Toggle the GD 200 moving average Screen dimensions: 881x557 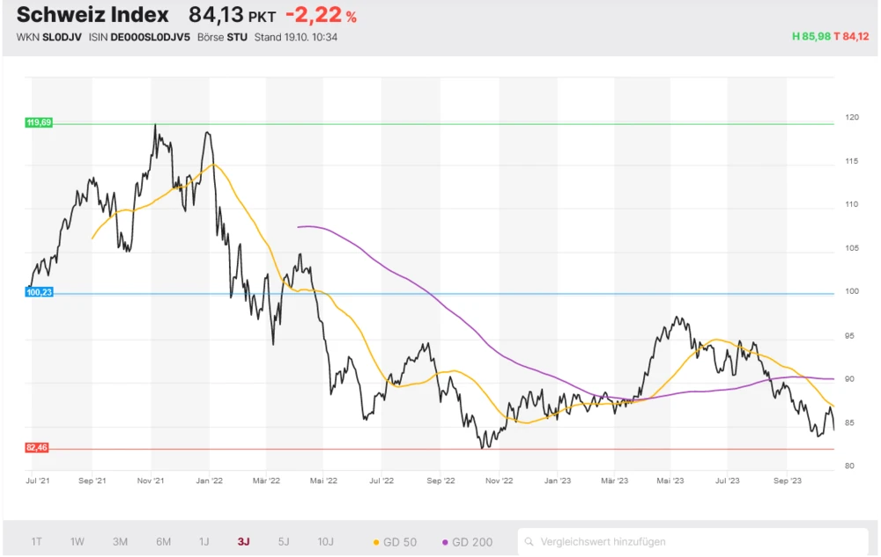pos(467,542)
